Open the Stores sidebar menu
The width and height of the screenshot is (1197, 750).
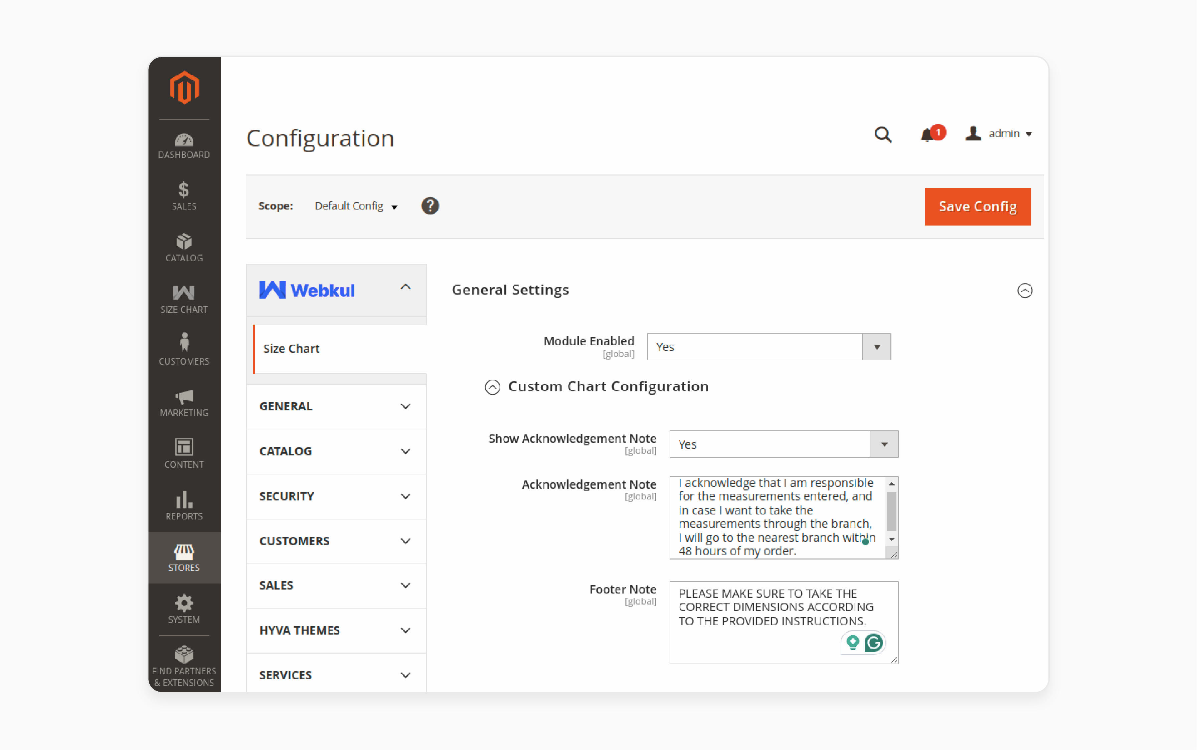(184, 557)
